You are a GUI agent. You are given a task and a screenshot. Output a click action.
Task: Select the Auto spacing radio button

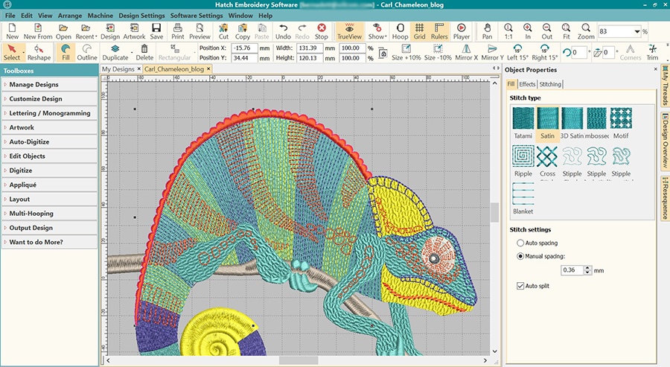[520, 243]
